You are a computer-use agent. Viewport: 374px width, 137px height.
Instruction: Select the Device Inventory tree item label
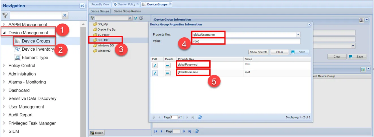(x=38, y=49)
